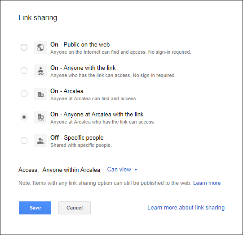
Task: Click the On - Public on the web label
Action: click(80, 45)
